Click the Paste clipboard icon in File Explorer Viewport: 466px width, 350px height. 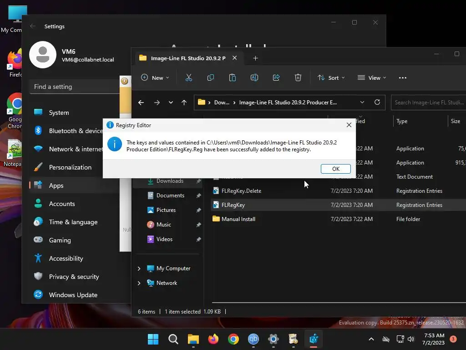tap(233, 77)
